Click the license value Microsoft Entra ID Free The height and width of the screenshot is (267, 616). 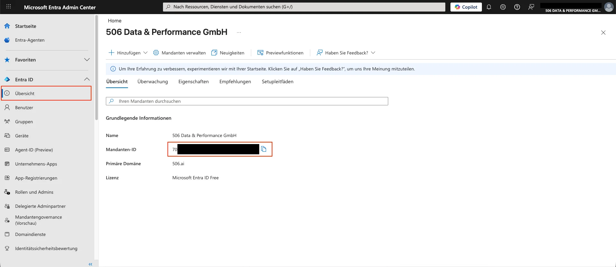(x=195, y=178)
